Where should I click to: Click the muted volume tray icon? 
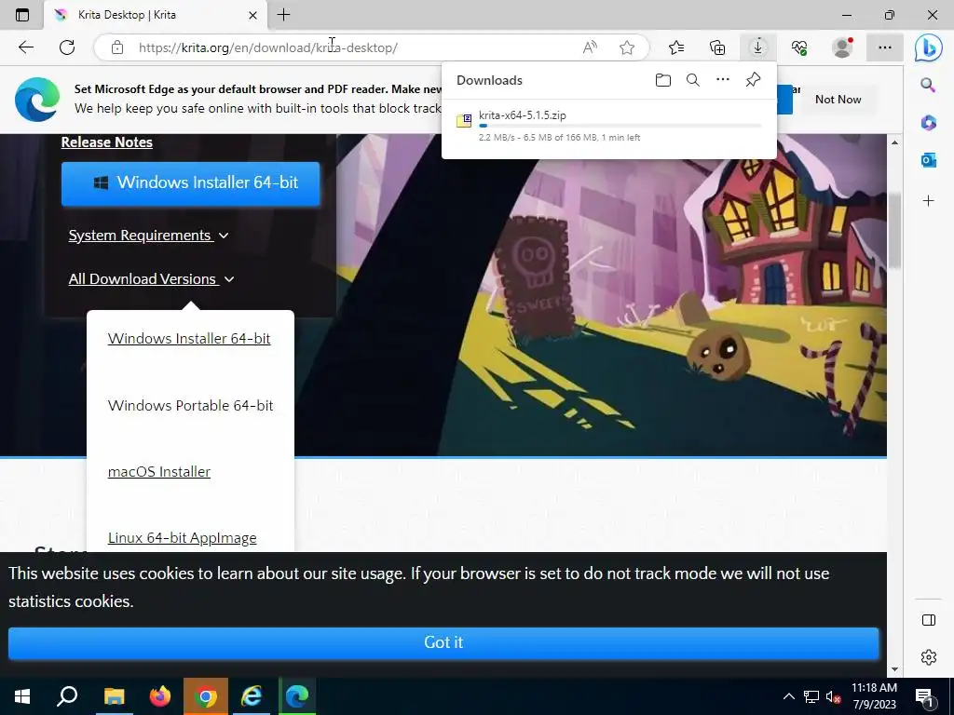[x=833, y=696]
